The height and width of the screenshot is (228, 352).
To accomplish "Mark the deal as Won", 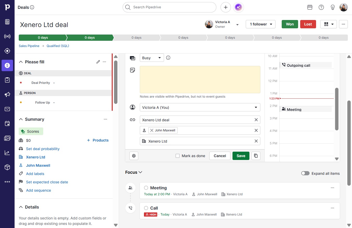I will pos(290,24).
